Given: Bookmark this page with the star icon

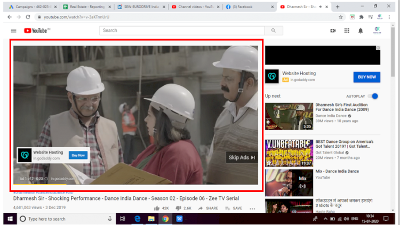Looking at the screenshot, I should 341,17.
